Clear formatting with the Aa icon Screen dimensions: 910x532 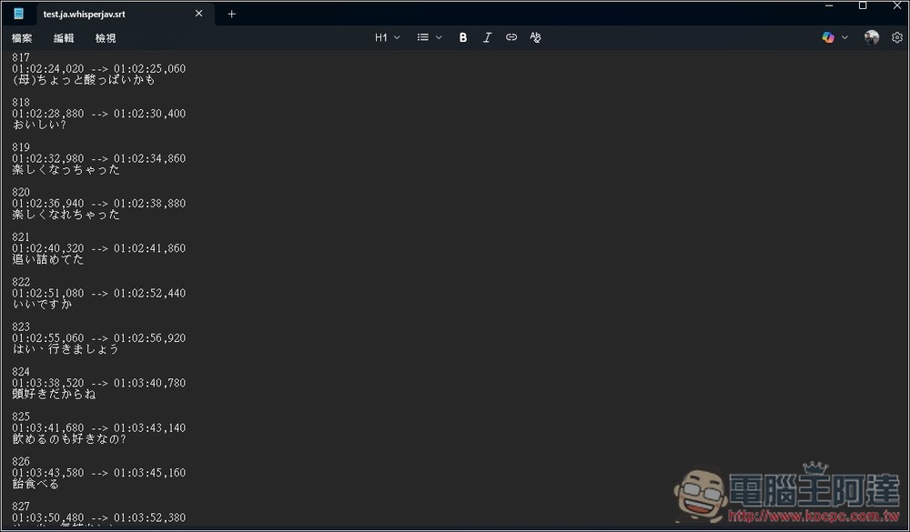(x=535, y=37)
